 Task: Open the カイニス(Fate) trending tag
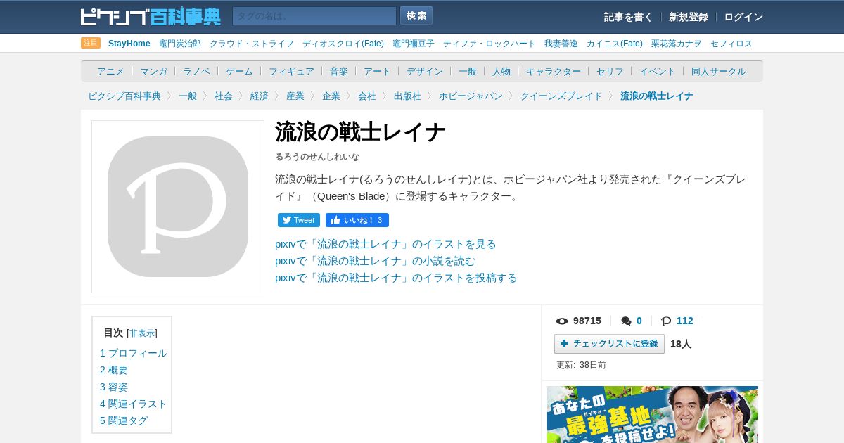point(615,44)
